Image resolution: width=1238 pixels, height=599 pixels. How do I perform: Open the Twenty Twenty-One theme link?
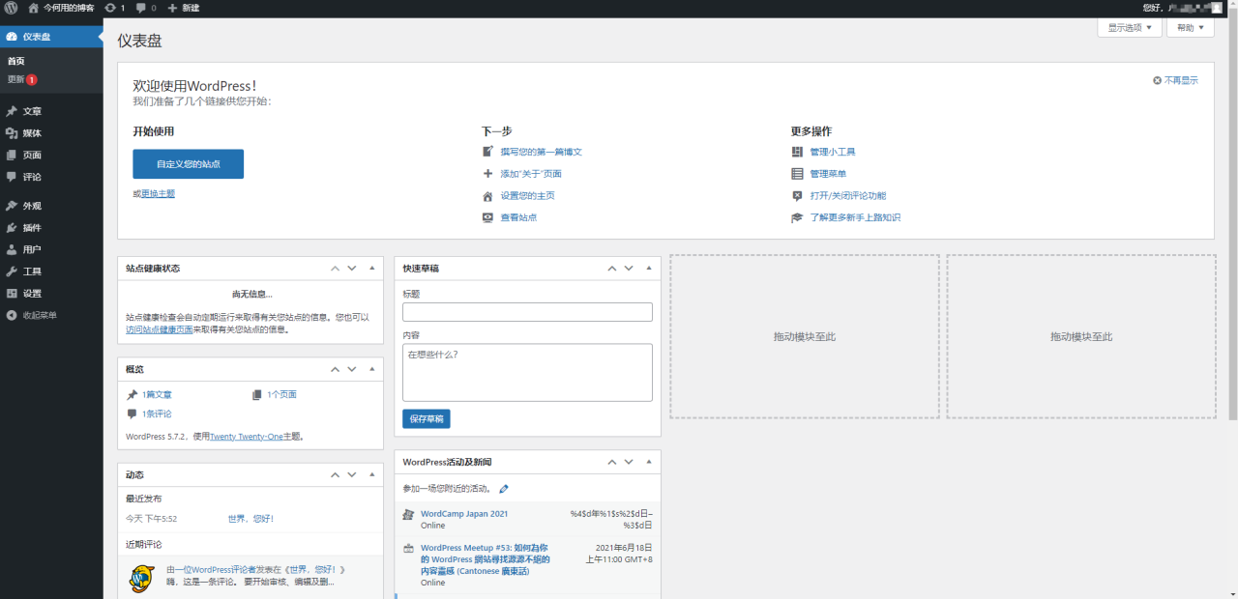pyautogui.click(x=247, y=437)
